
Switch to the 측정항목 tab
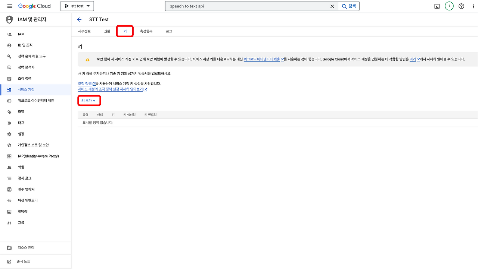(146, 31)
